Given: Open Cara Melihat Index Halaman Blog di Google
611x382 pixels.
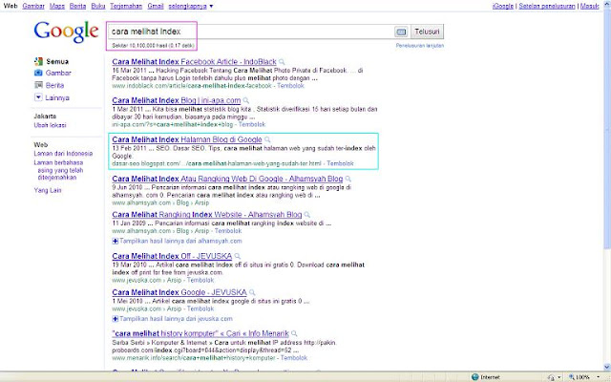Looking at the screenshot, I should click(x=187, y=139).
